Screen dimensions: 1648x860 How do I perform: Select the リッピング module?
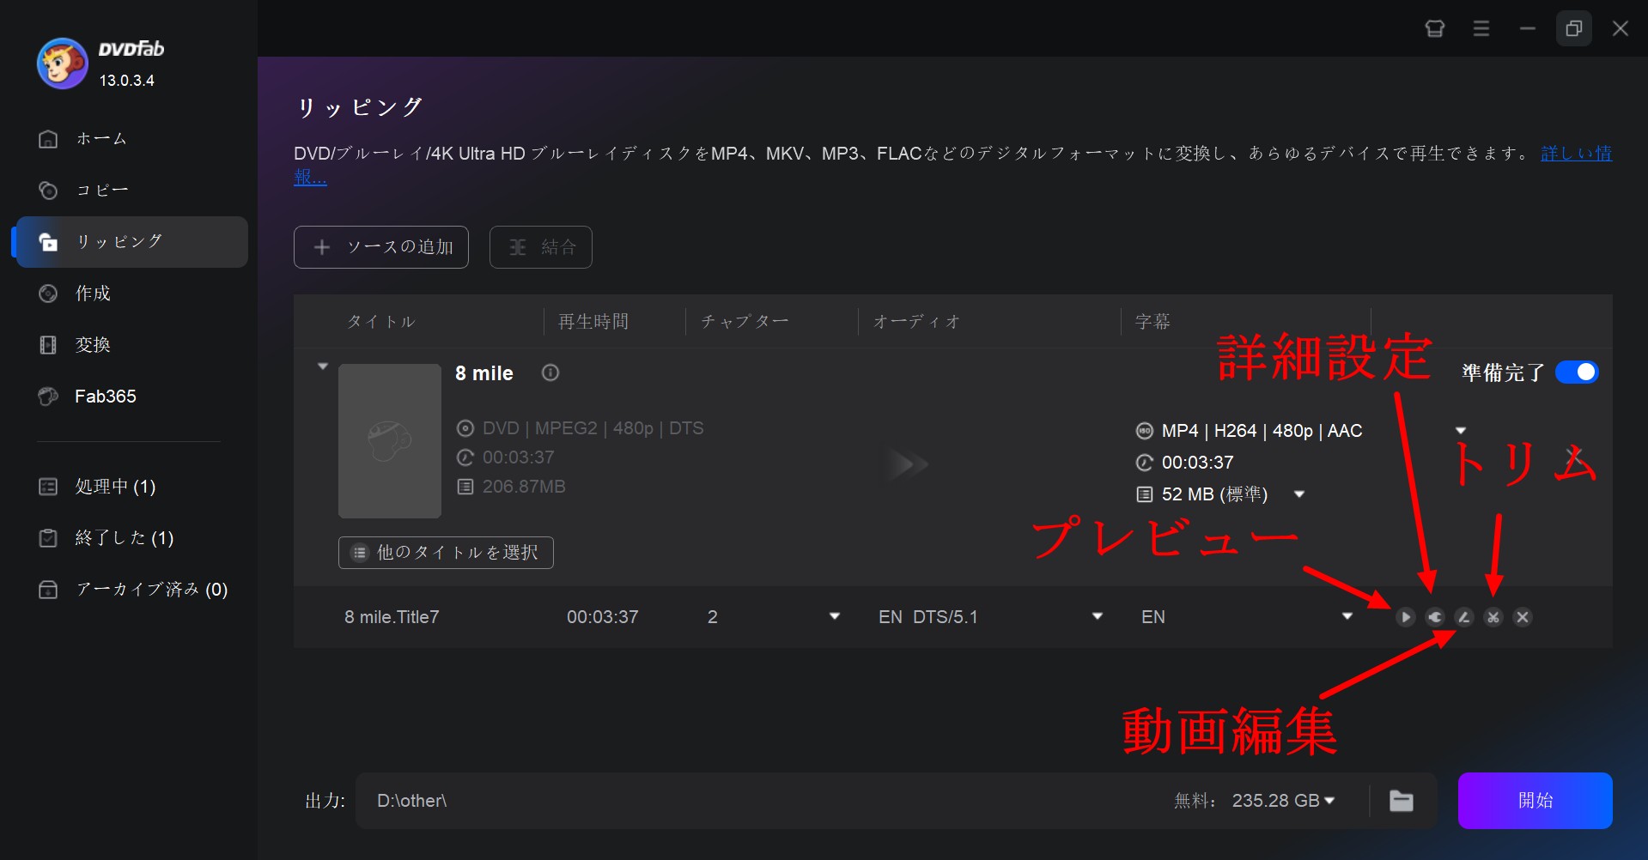point(131,242)
